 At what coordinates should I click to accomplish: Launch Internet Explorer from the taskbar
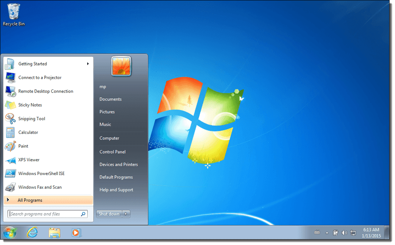pyautogui.click(x=32, y=233)
